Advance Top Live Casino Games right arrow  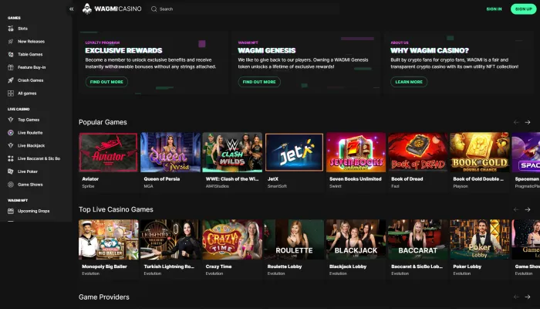pos(527,209)
